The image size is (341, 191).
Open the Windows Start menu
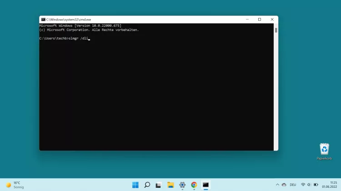click(x=135, y=185)
